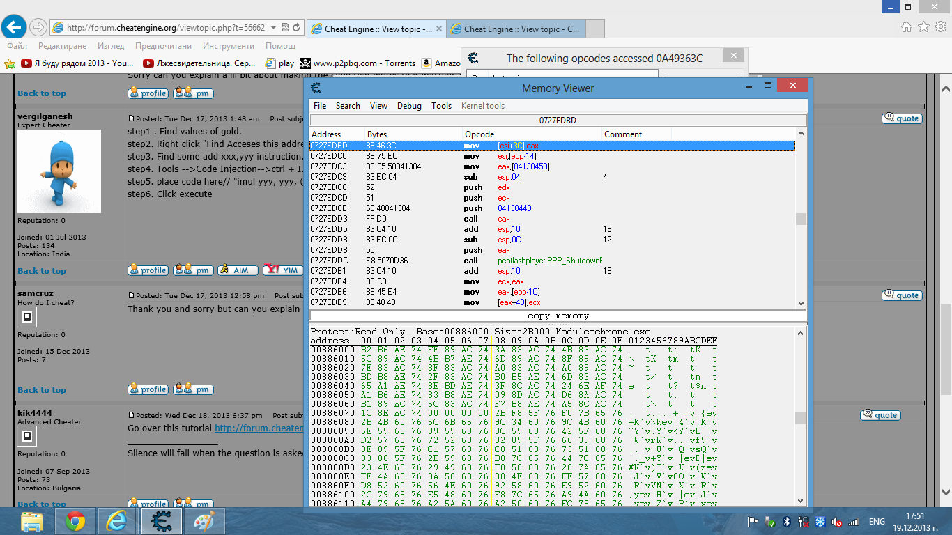Click the Internet Explorer back arrow button
This screenshot has width=952, height=535.
(15, 27)
